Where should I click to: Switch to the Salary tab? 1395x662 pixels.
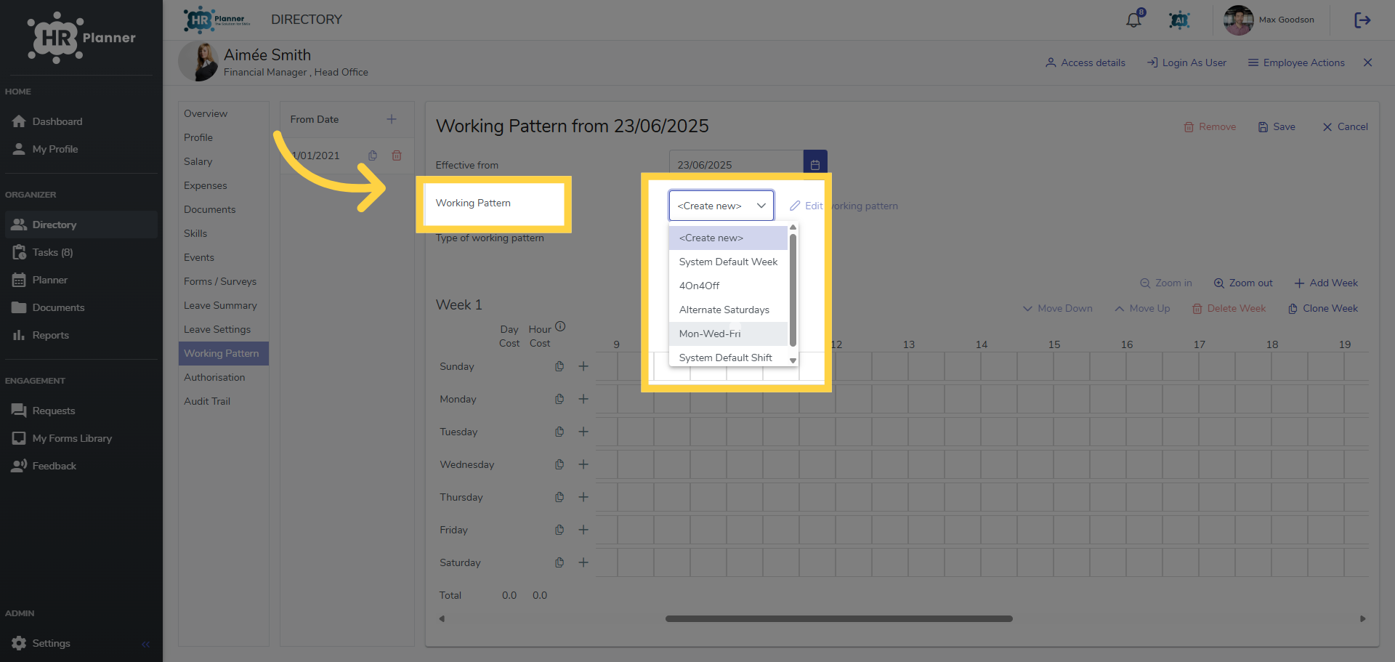[x=224, y=161]
